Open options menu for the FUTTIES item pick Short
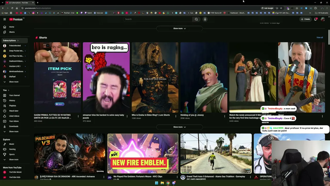The width and height of the screenshot is (330, 186). (78, 116)
